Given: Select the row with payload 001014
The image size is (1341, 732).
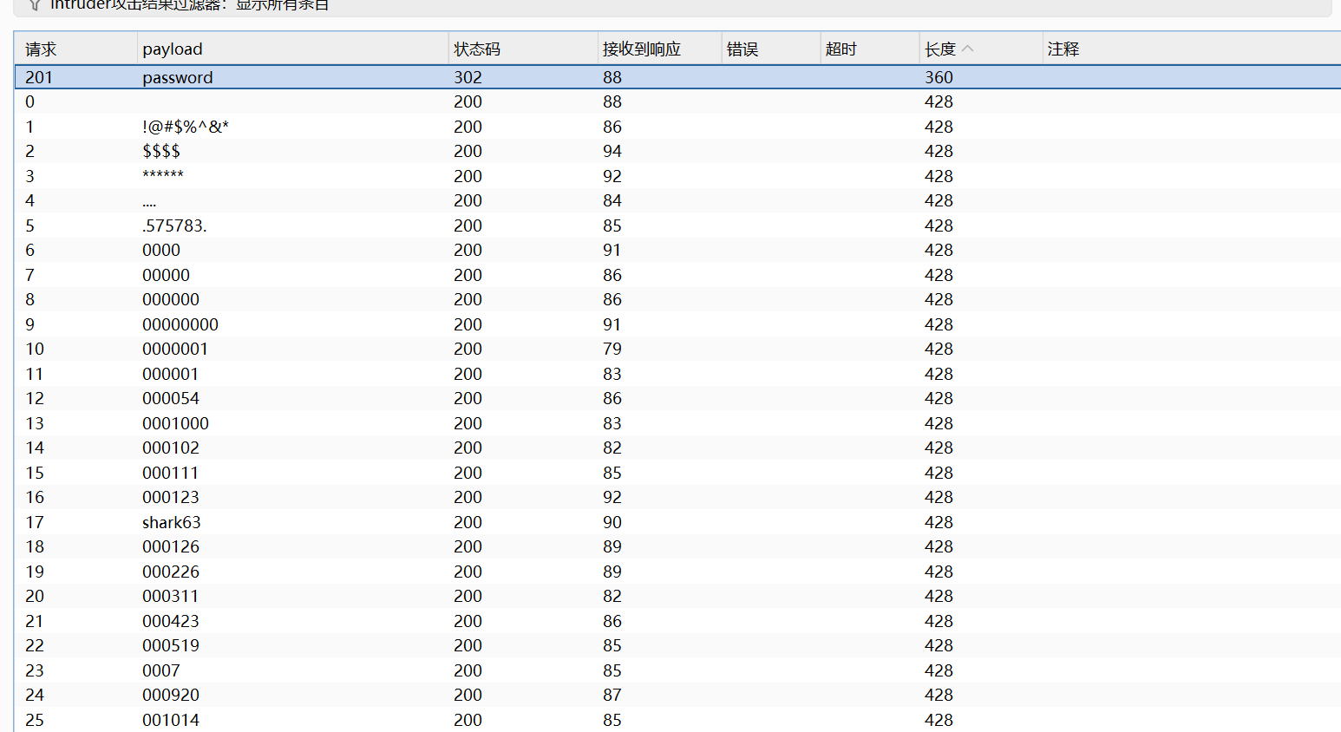Looking at the screenshot, I should coord(347,720).
